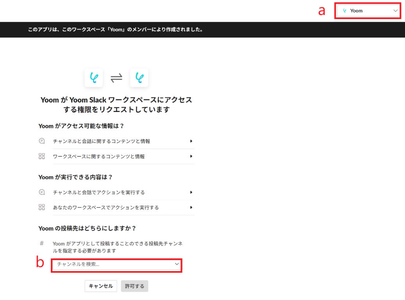Image resolution: width=405 pixels, height=300 pixels.
Task: Click the exchange arrows icon between logos
Action: coord(117,78)
